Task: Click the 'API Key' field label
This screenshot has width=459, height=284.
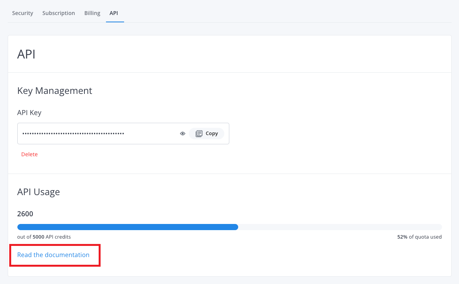Action: 29,113
